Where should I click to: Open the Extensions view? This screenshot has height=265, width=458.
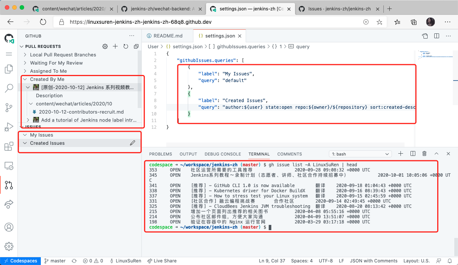9,147
